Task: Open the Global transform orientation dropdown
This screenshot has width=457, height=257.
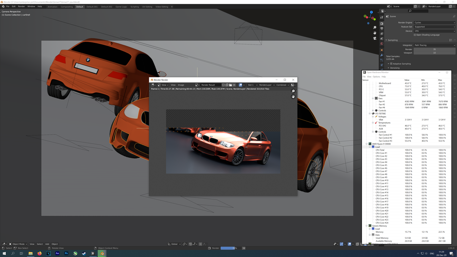Action: [174, 244]
